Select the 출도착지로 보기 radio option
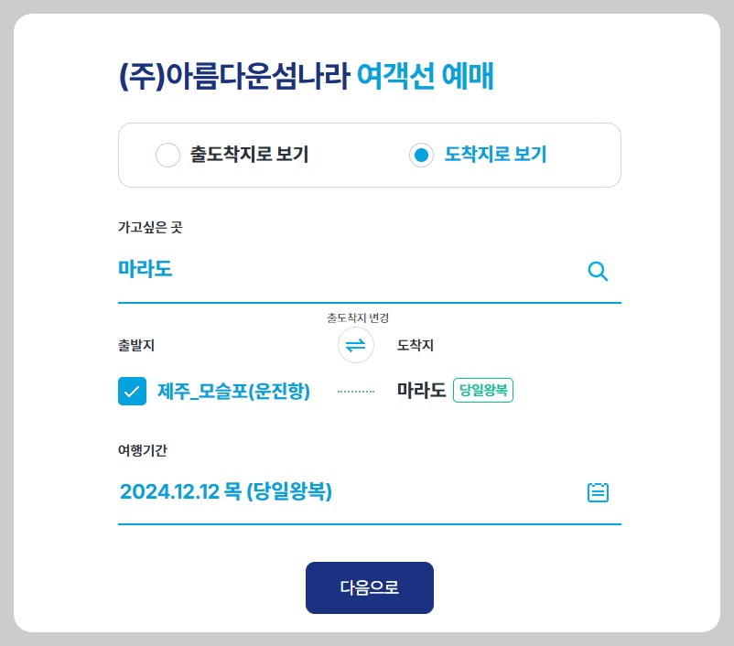734x646 pixels. (167, 156)
